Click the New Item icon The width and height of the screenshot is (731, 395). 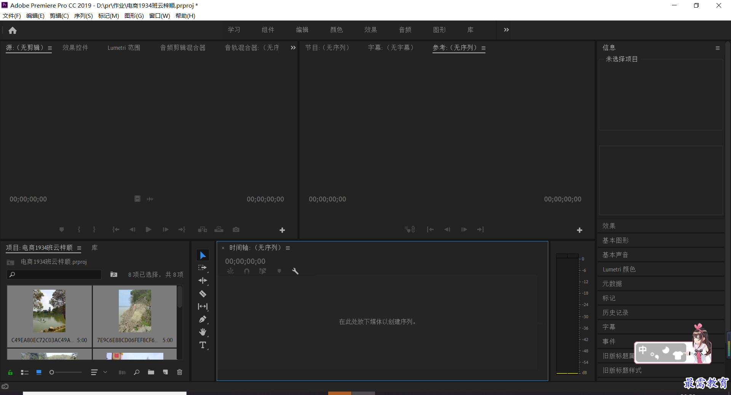165,373
